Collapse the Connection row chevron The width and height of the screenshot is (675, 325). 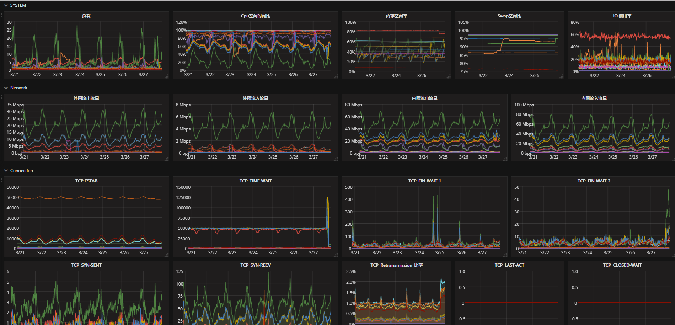[x=6, y=171]
